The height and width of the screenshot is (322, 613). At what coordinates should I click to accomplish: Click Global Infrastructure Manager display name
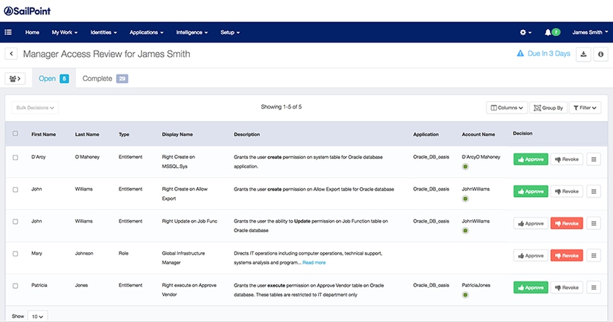click(x=183, y=258)
